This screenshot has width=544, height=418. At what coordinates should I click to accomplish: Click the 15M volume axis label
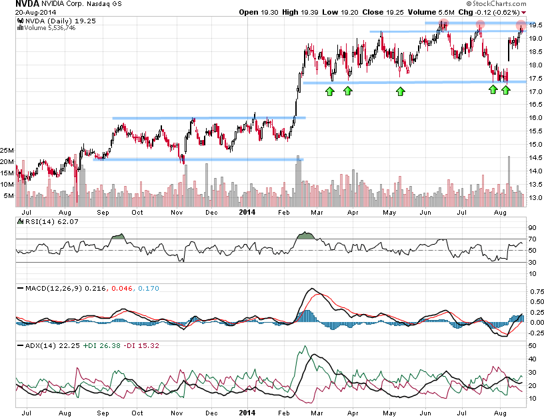[x=7, y=173]
